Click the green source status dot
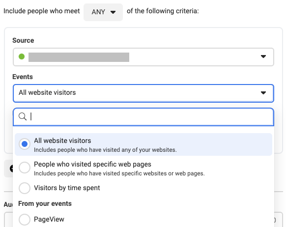This screenshot has width=286, height=227. coord(22,57)
